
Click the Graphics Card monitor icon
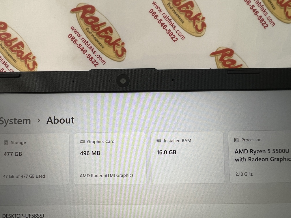pos(82,141)
